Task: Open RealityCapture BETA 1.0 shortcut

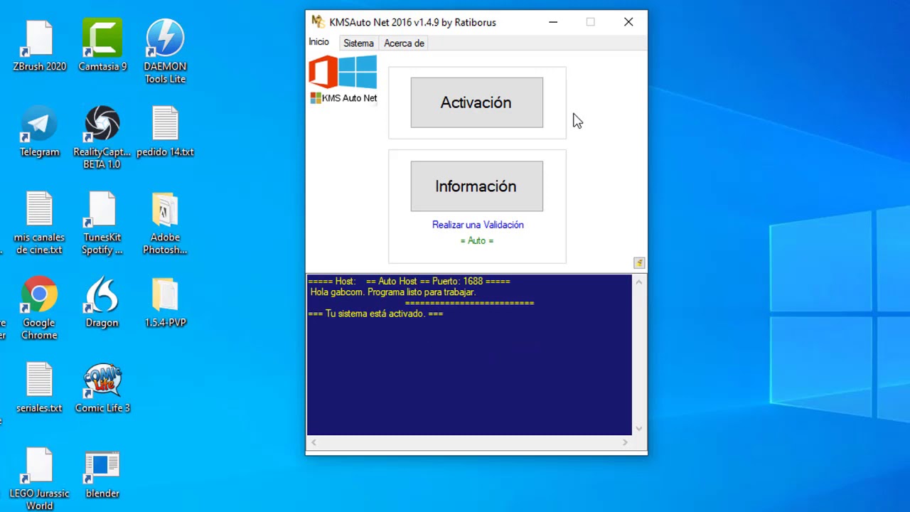Action: click(102, 137)
